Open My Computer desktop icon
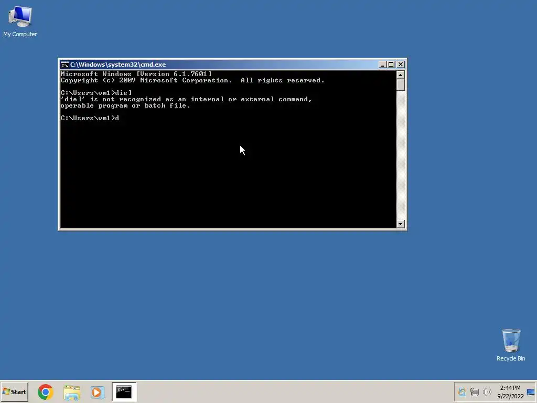This screenshot has height=403, width=537. click(20, 21)
